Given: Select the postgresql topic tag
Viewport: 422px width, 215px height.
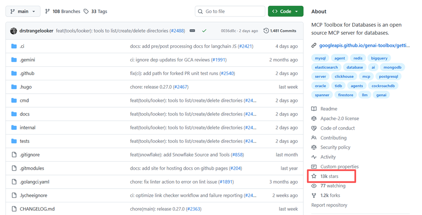Looking at the screenshot, I should pos(388,77).
